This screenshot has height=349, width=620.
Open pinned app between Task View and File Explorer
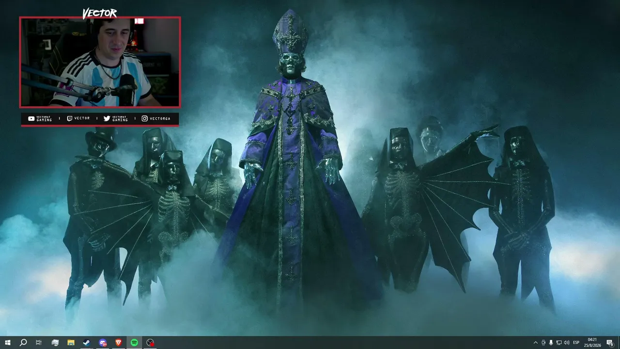[x=55, y=343]
